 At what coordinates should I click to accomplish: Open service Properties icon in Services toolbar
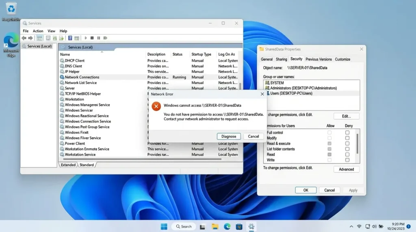coord(48,38)
